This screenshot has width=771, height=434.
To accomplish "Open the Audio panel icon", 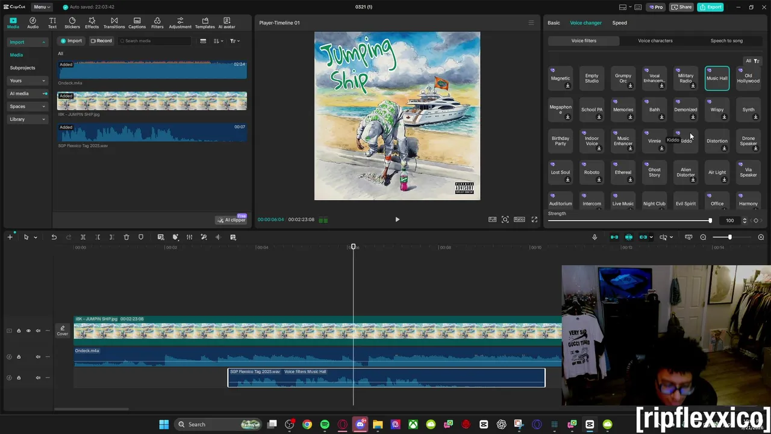I will (x=33, y=23).
